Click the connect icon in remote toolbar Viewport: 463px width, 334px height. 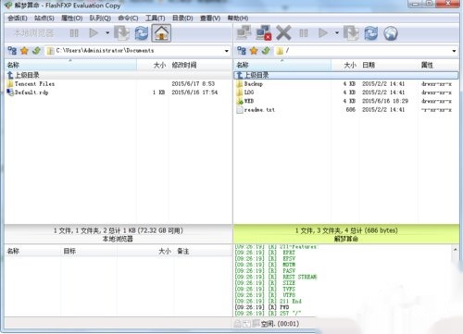244,32
